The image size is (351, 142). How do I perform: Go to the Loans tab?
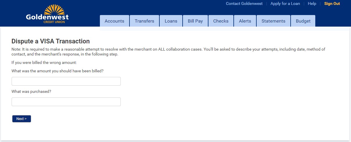[x=171, y=21]
